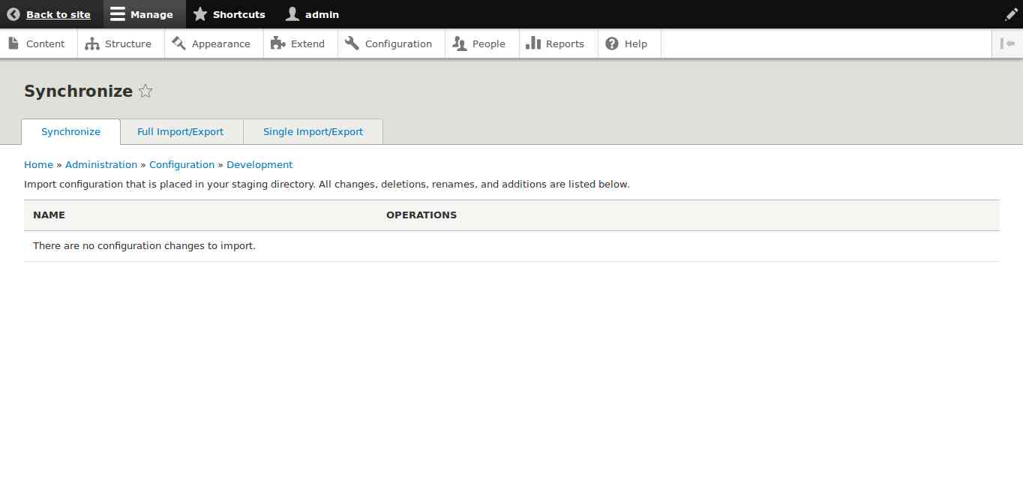The width and height of the screenshot is (1023, 502).
Task: Switch to the Single Import/Export tab
Action: click(313, 131)
